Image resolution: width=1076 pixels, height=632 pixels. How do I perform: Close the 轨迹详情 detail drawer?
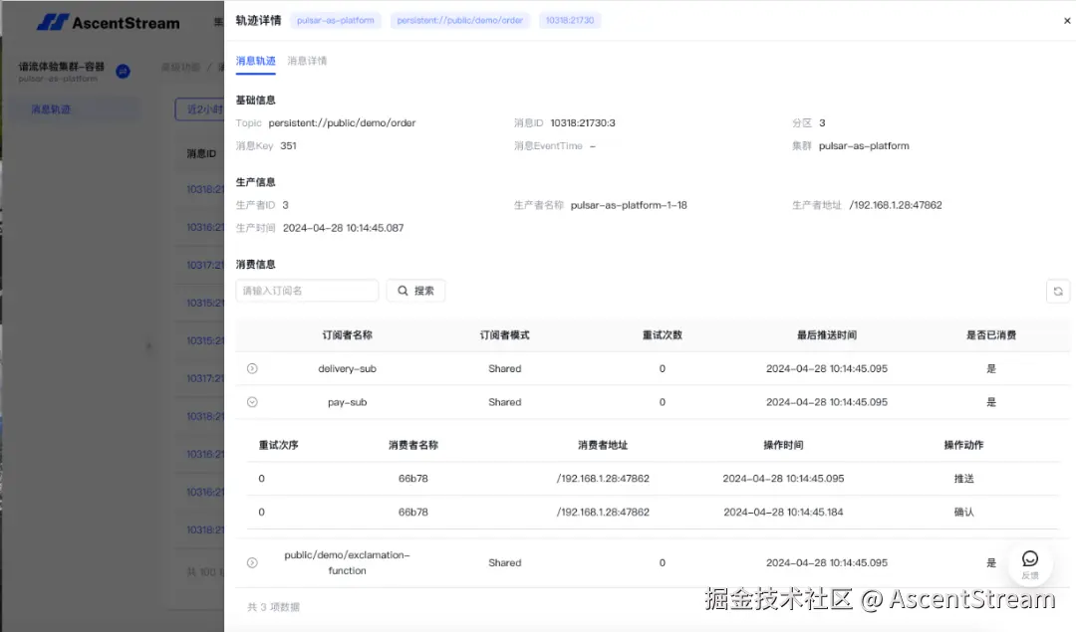pyautogui.click(x=1064, y=20)
